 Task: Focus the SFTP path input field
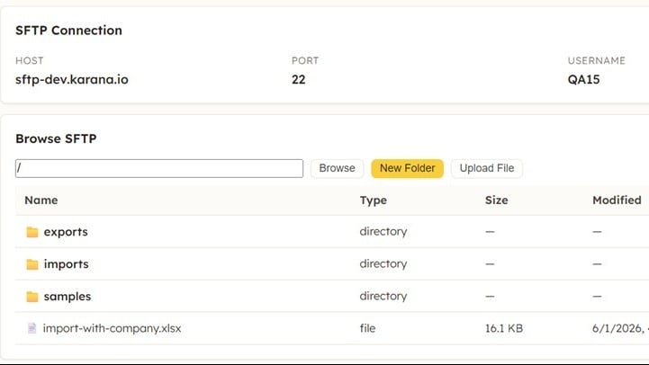click(159, 169)
